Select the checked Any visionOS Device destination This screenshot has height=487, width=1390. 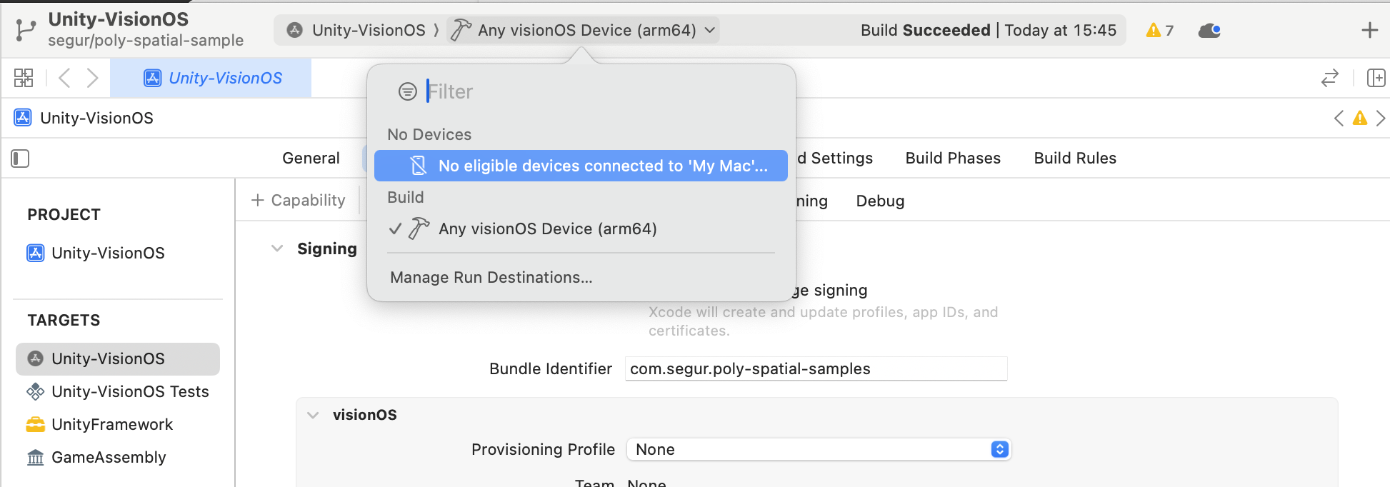click(x=548, y=229)
